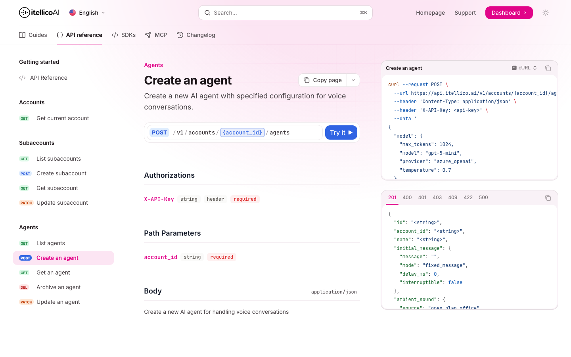Click the SDKs angle-bracket icon

[115, 35]
